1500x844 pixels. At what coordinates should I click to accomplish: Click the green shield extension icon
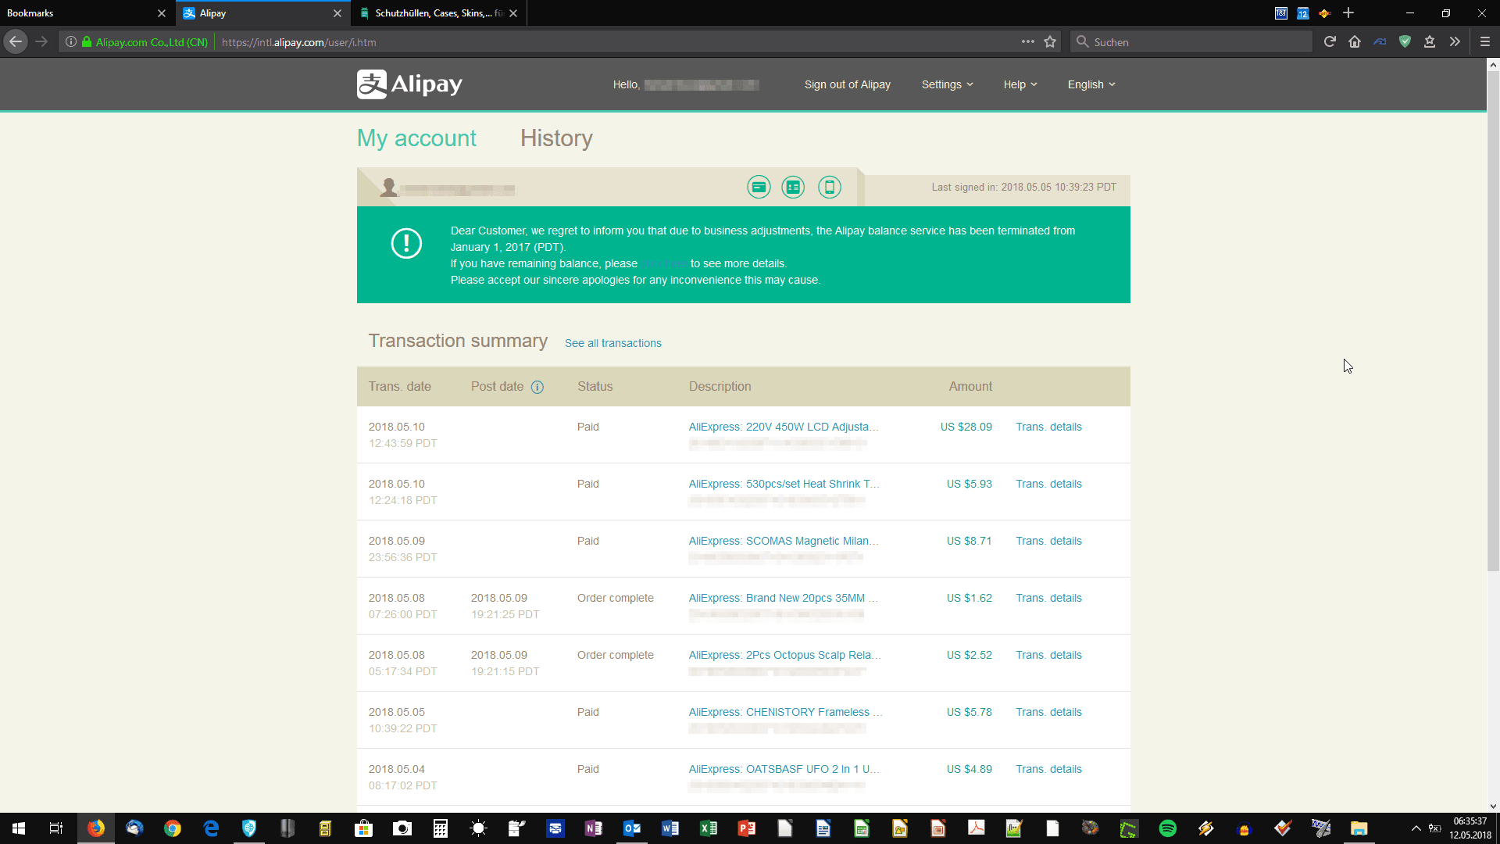[1405, 42]
